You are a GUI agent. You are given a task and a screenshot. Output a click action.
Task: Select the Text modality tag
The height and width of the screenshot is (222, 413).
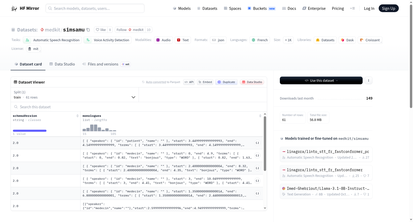coord(183,40)
